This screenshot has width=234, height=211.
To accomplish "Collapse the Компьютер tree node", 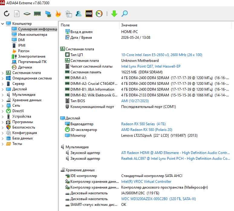I will (x=2, y=24).
